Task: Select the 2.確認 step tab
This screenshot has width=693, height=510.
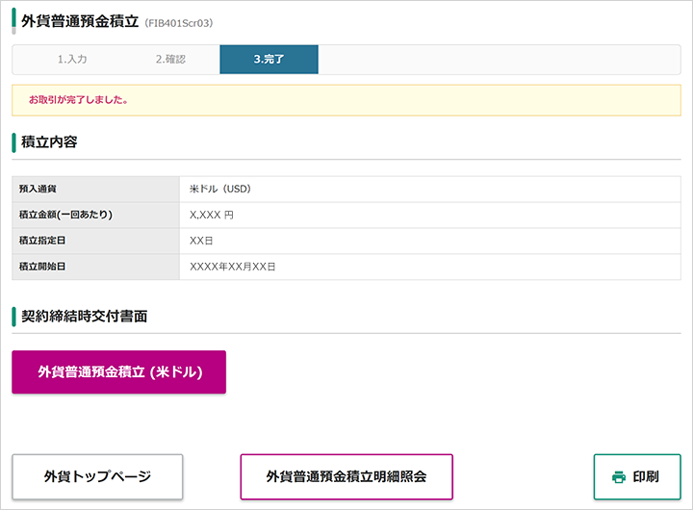Action: (x=170, y=60)
